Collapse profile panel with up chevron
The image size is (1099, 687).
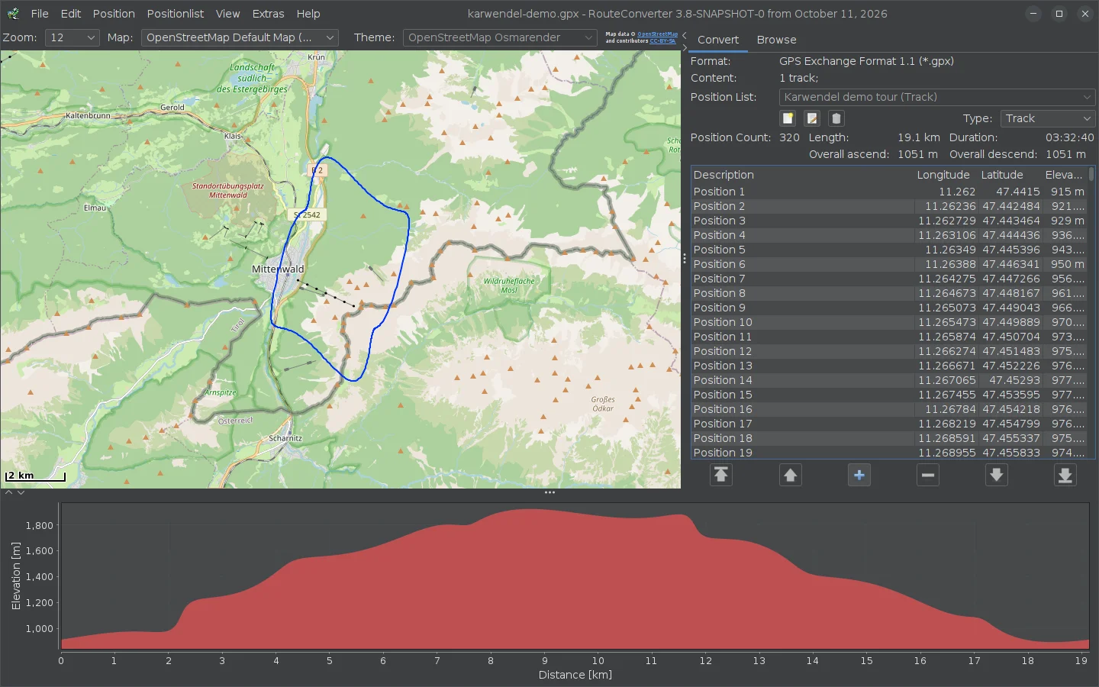8,492
